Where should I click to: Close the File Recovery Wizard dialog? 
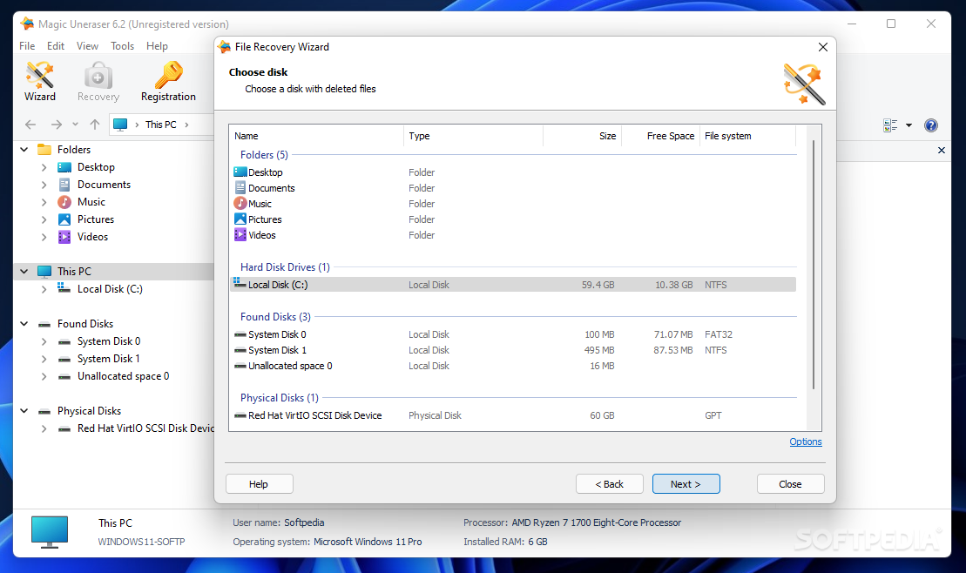822,47
